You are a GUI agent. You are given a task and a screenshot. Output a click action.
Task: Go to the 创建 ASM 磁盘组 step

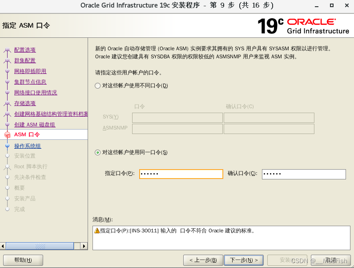click(x=35, y=125)
